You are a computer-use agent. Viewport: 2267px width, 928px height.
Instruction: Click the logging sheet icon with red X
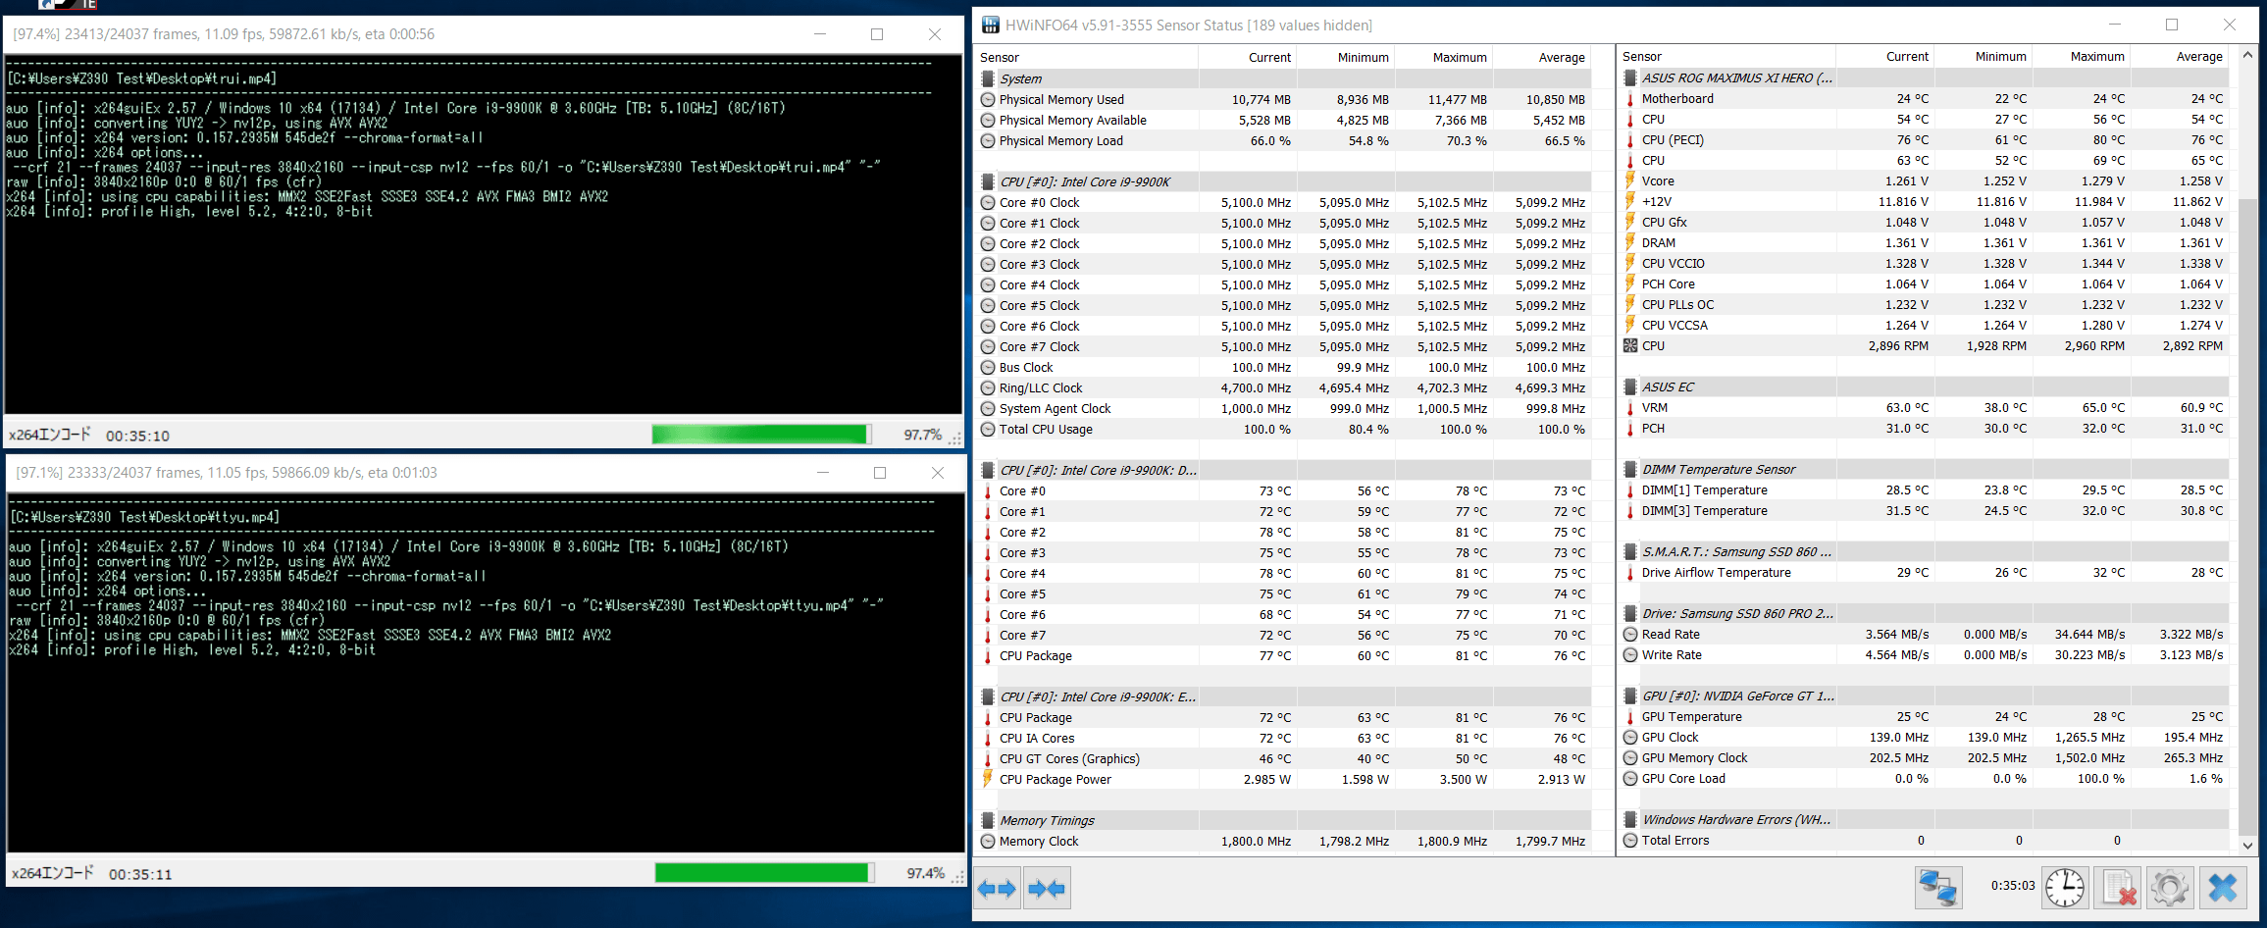[2118, 888]
